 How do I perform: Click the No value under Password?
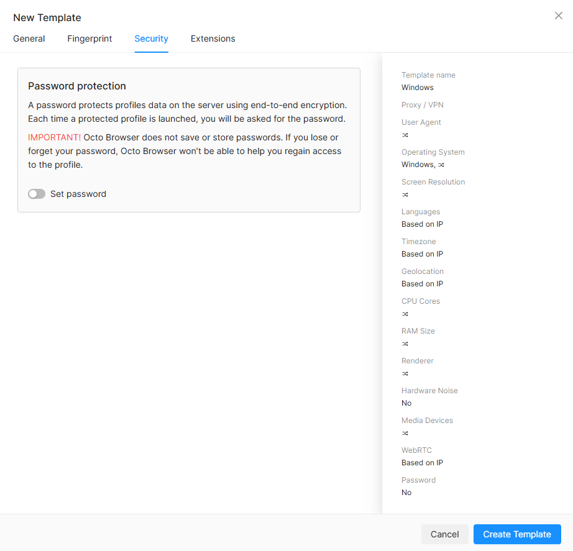point(406,493)
